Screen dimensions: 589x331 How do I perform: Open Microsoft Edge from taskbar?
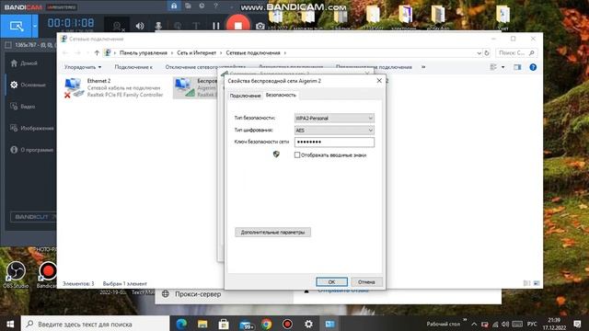[181, 324]
